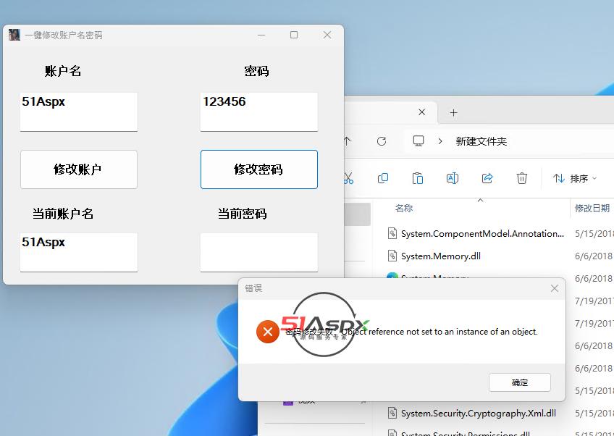Click the Paste clipboard icon in Explorer toolbar
Image resolution: width=614 pixels, height=436 pixels.
tap(418, 178)
